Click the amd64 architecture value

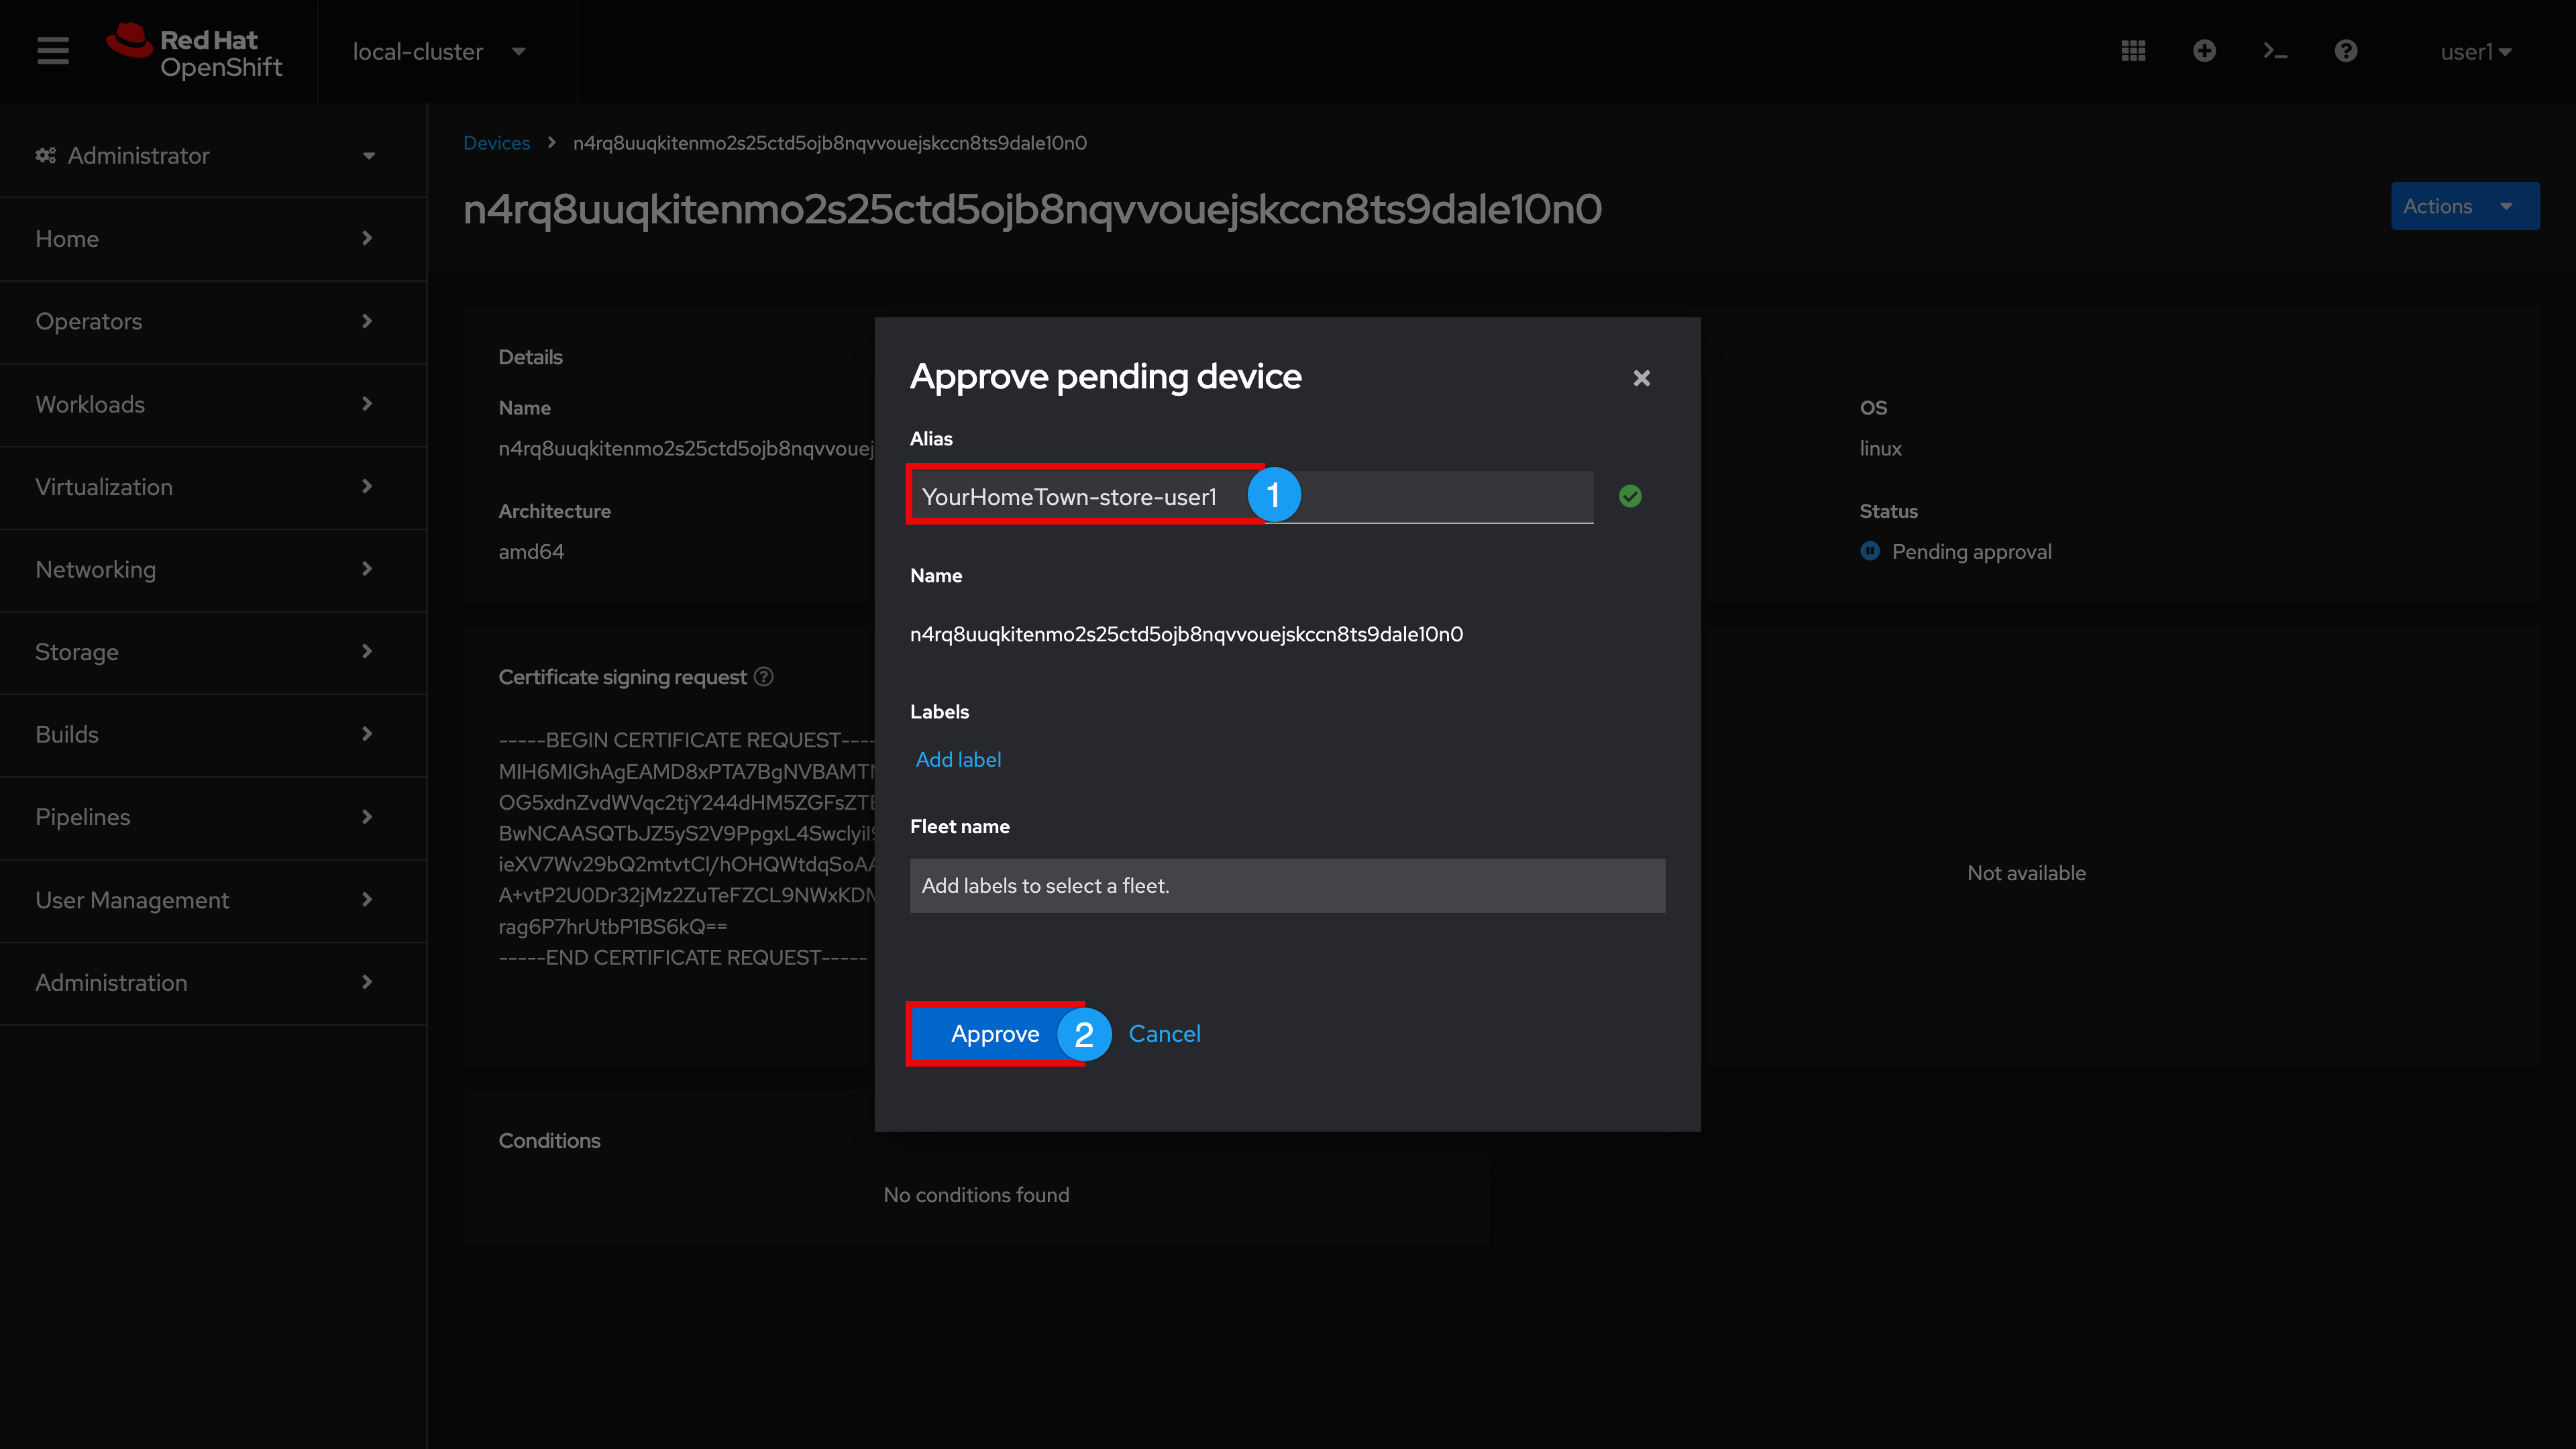pos(531,551)
